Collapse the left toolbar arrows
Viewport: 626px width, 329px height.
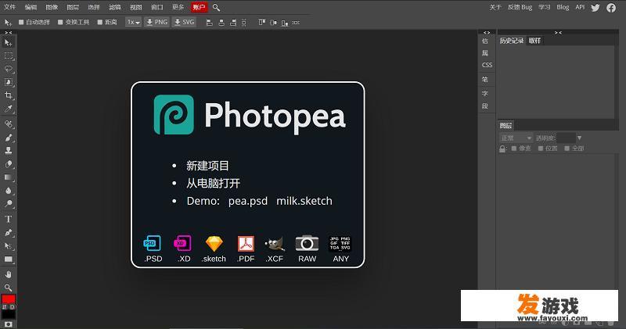(x=8, y=32)
